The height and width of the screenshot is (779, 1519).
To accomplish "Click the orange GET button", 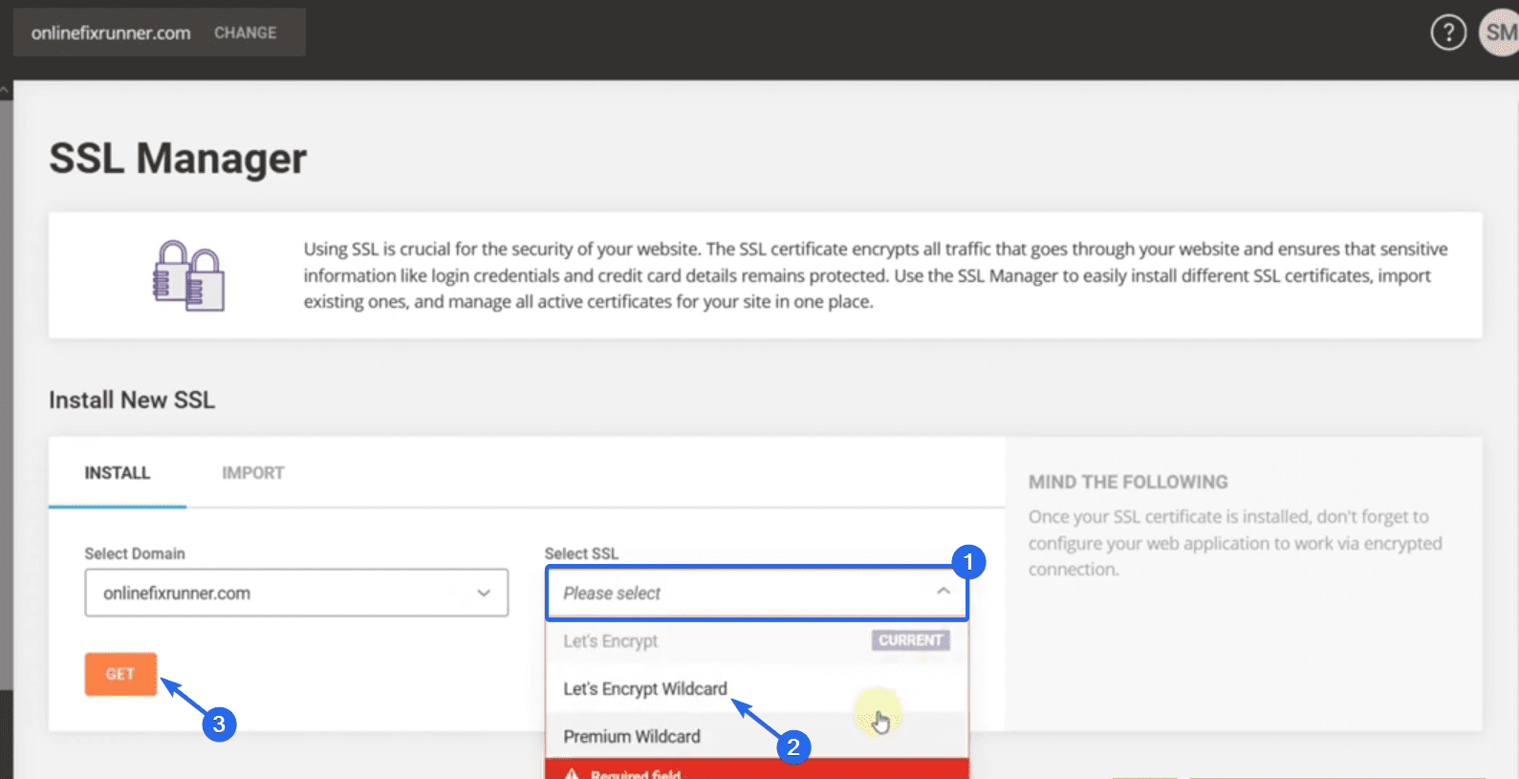I will (x=120, y=674).
